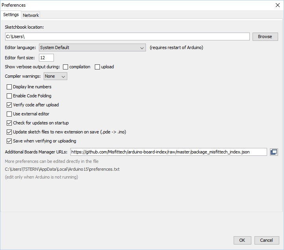Click the 'Sketchbook location:' label
The width and height of the screenshot is (284, 250).
(24, 27)
